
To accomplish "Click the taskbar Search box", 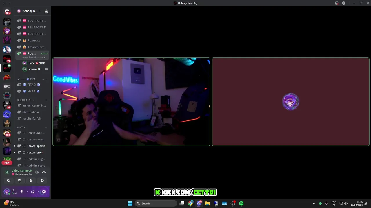I will point(156,203).
